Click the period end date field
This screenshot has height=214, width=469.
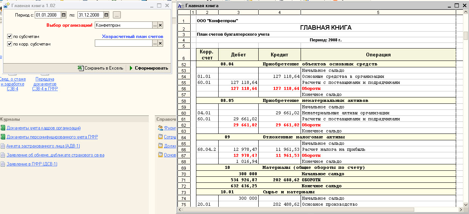90,15
